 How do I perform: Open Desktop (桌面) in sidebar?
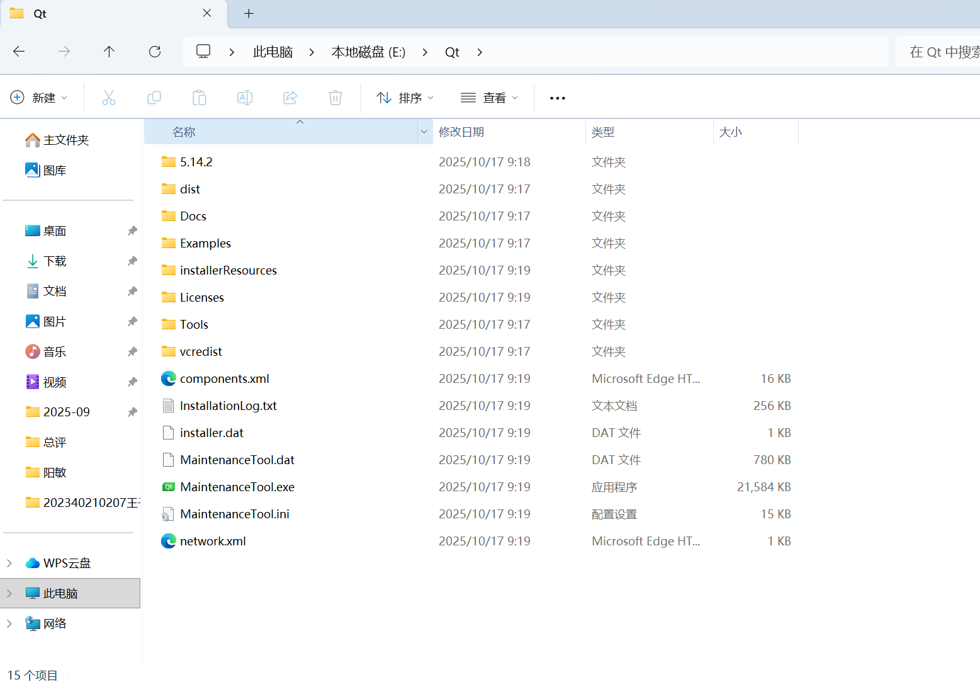point(46,230)
